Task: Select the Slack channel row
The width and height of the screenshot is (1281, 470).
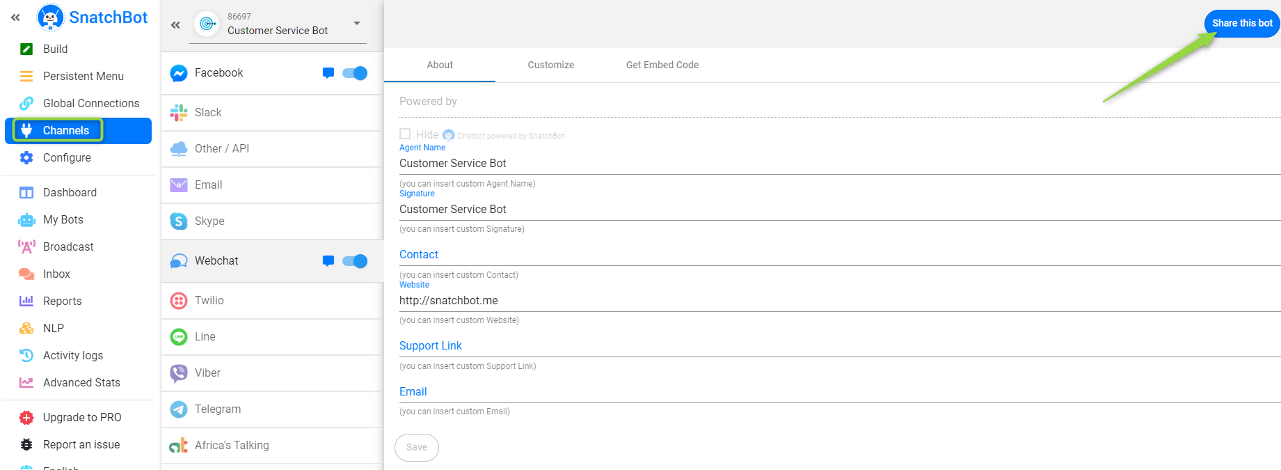Action: [272, 112]
